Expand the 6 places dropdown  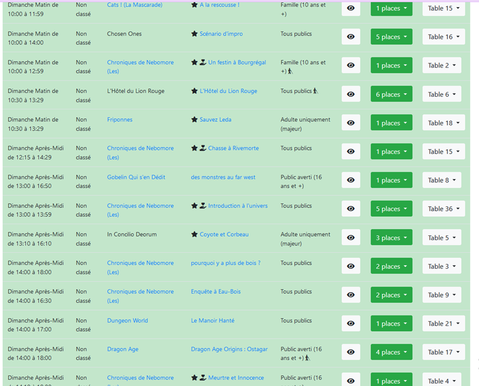(391, 94)
